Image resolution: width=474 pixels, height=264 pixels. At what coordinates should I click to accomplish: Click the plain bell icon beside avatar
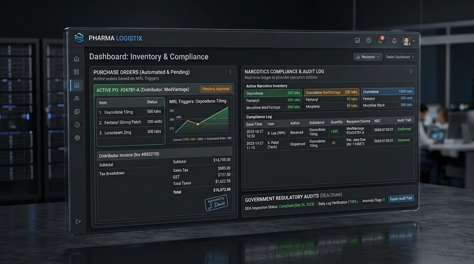[394, 41]
